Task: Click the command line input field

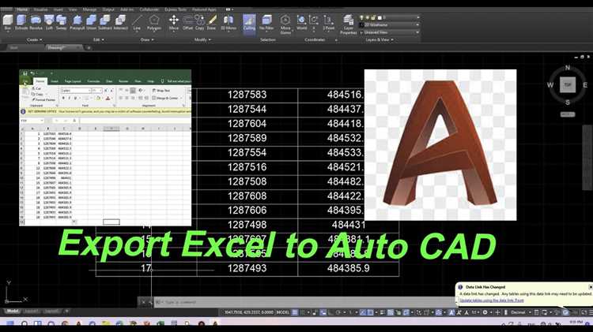Action: coord(303,302)
